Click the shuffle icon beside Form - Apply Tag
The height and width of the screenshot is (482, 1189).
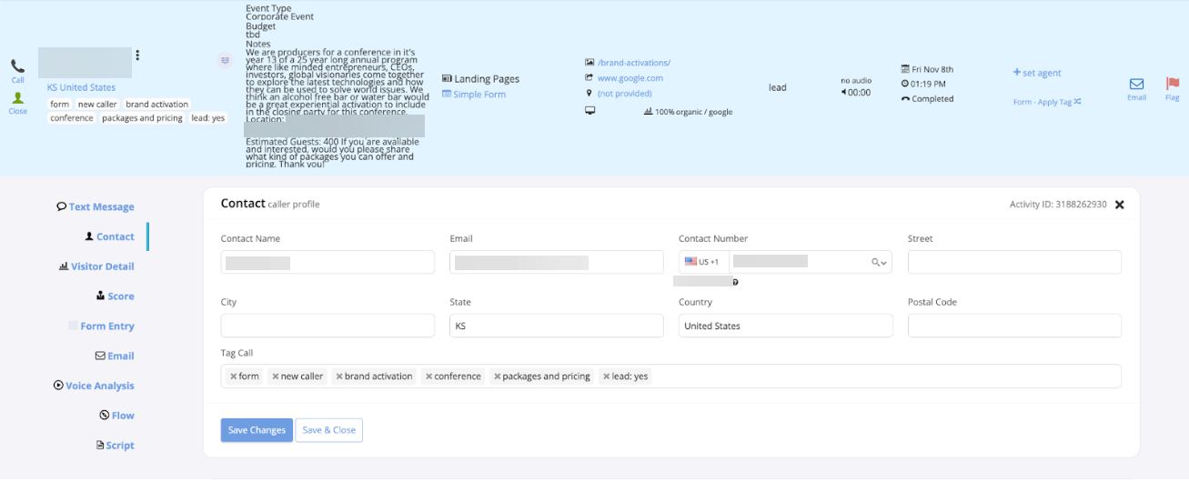[1077, 102]
